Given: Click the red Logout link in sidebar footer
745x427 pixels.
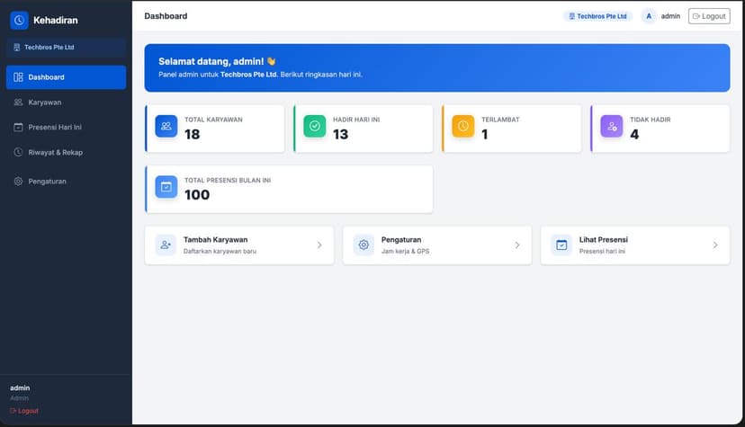Looking at the screenshot, I should tap(24, 411).
